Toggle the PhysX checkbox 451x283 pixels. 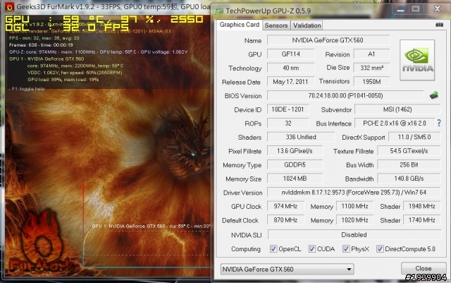(x=346, y=248)
